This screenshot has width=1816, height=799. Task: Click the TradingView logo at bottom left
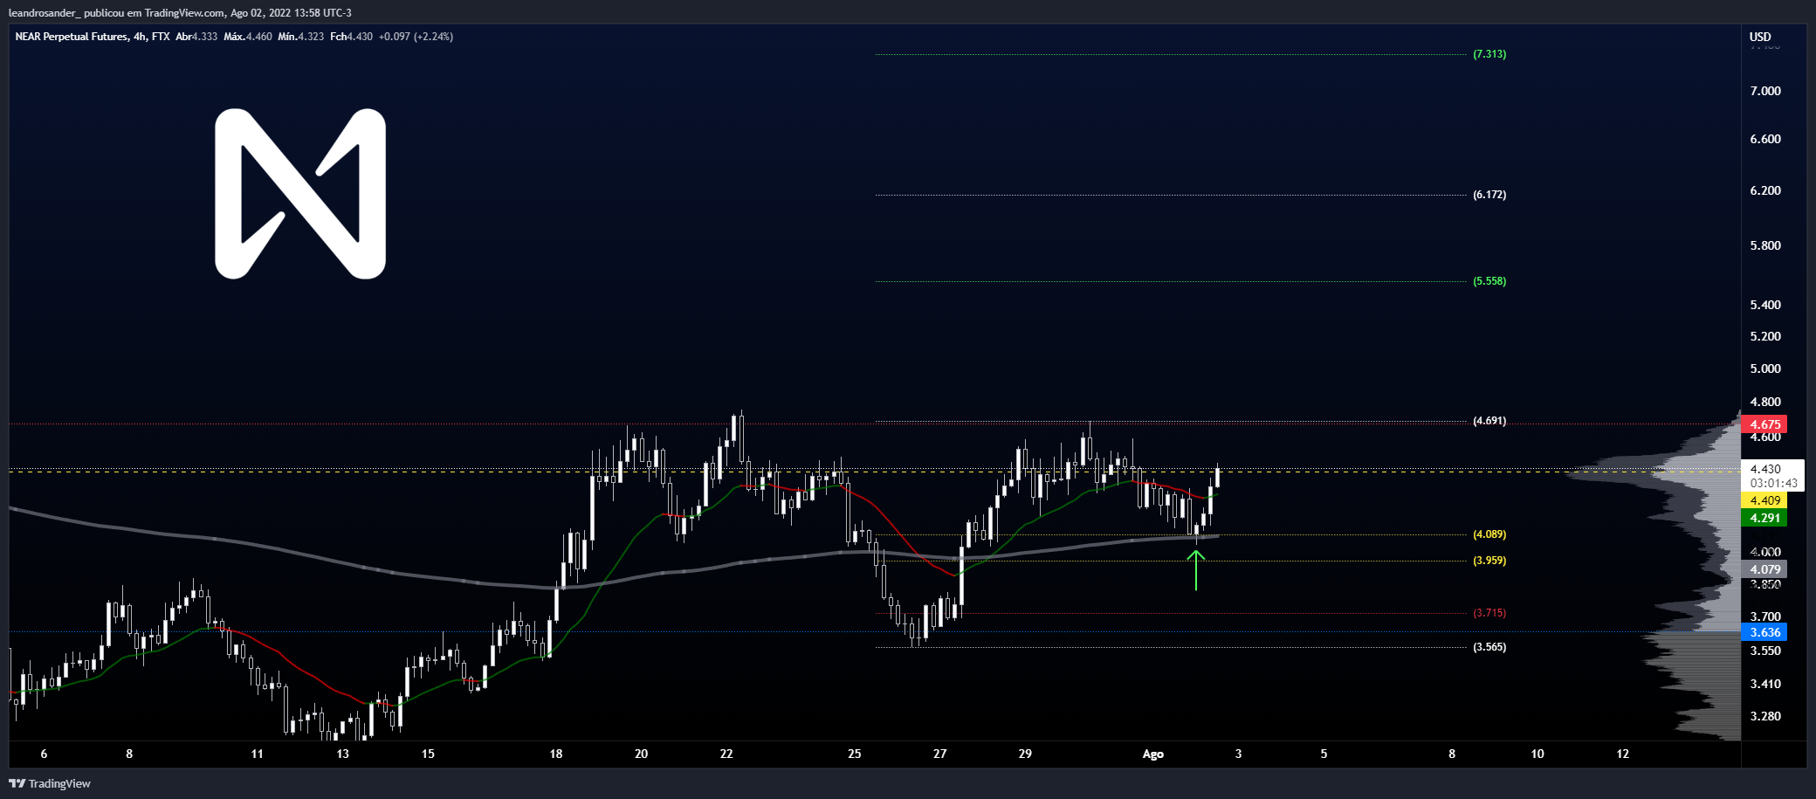[x=50, y=783]
